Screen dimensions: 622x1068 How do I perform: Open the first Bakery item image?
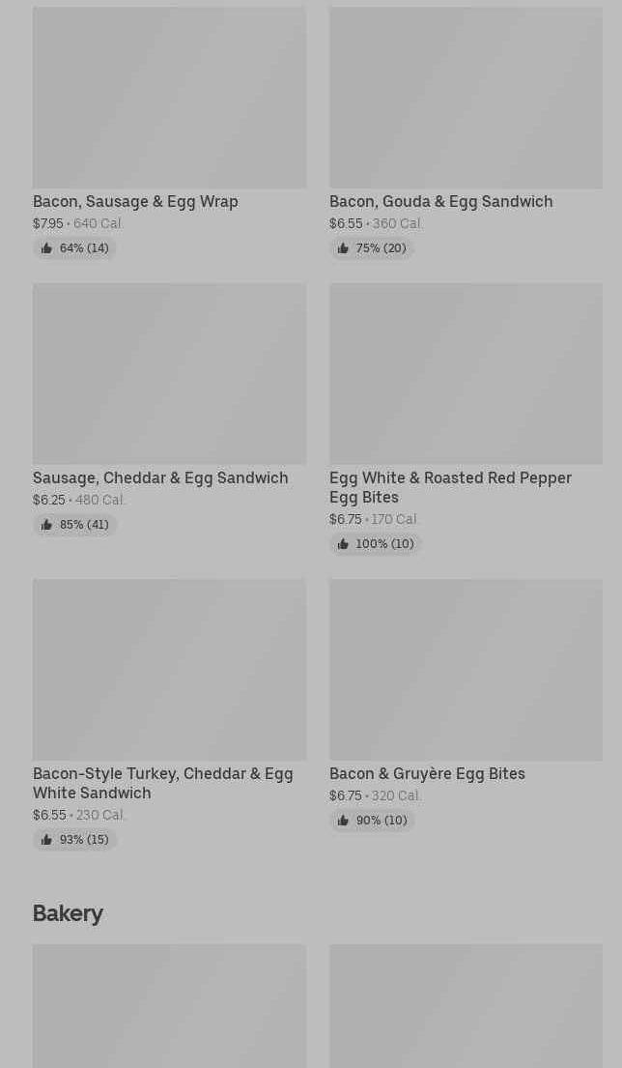[169, 1006]
